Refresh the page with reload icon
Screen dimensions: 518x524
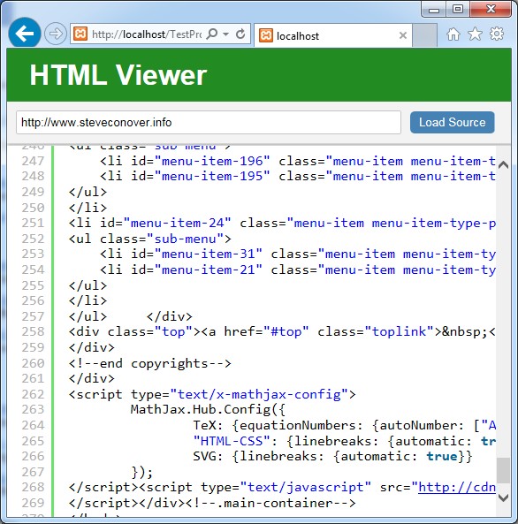point(240,34)
